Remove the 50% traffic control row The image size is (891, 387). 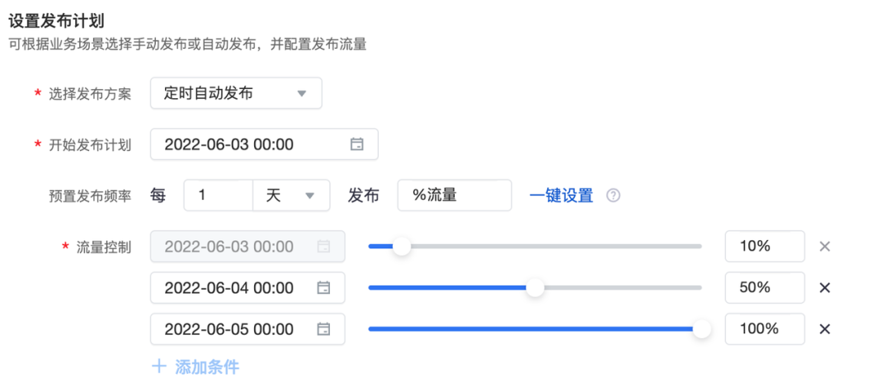coord(824,288)
